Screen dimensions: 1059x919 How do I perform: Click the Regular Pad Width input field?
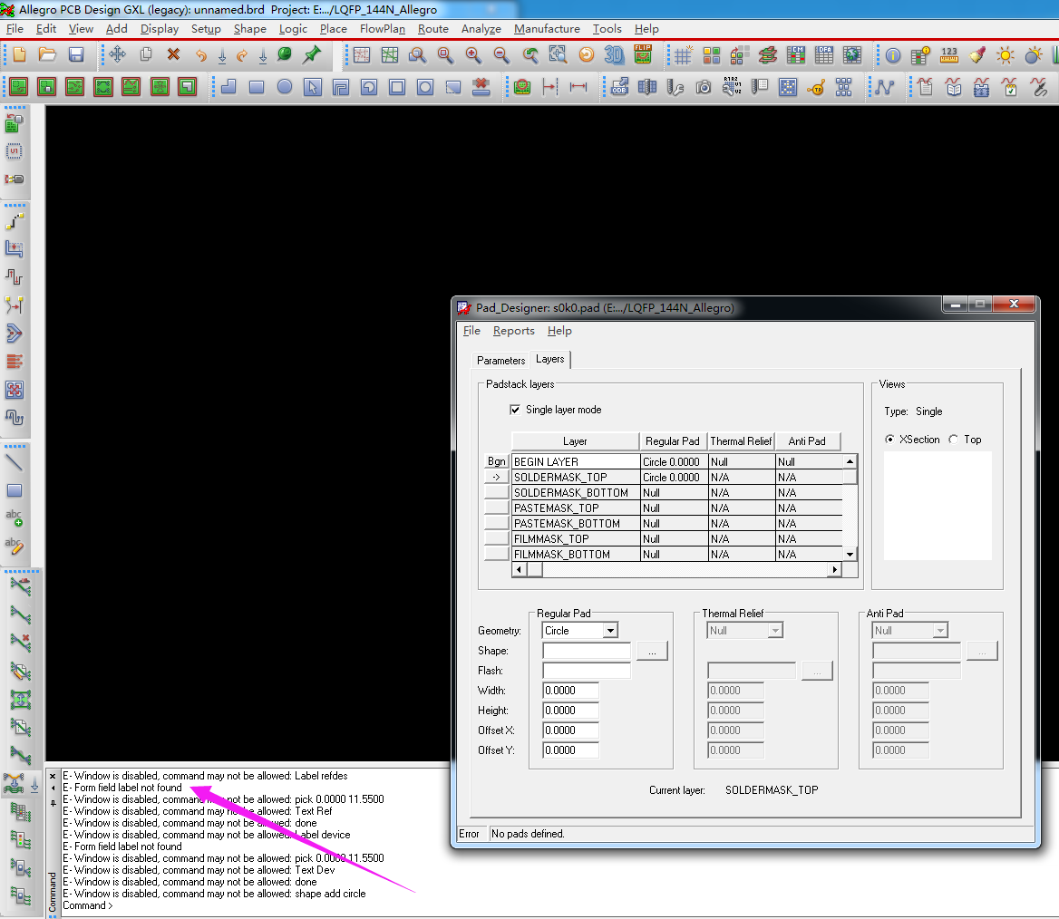[570, 691]
